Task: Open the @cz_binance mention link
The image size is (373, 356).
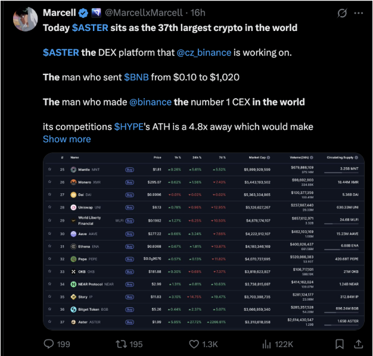Action: (x=204, y=52)
